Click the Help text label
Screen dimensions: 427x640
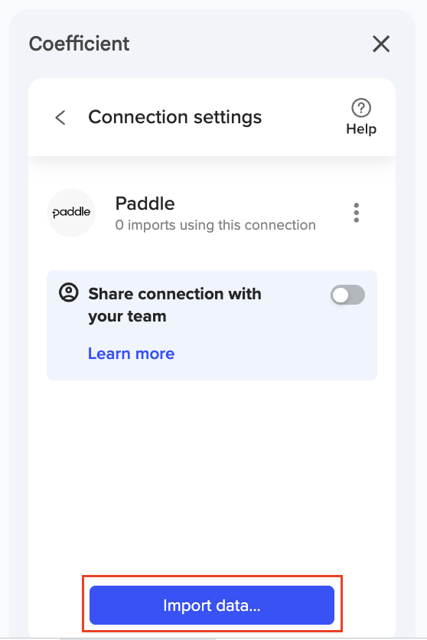coord(361,129)
